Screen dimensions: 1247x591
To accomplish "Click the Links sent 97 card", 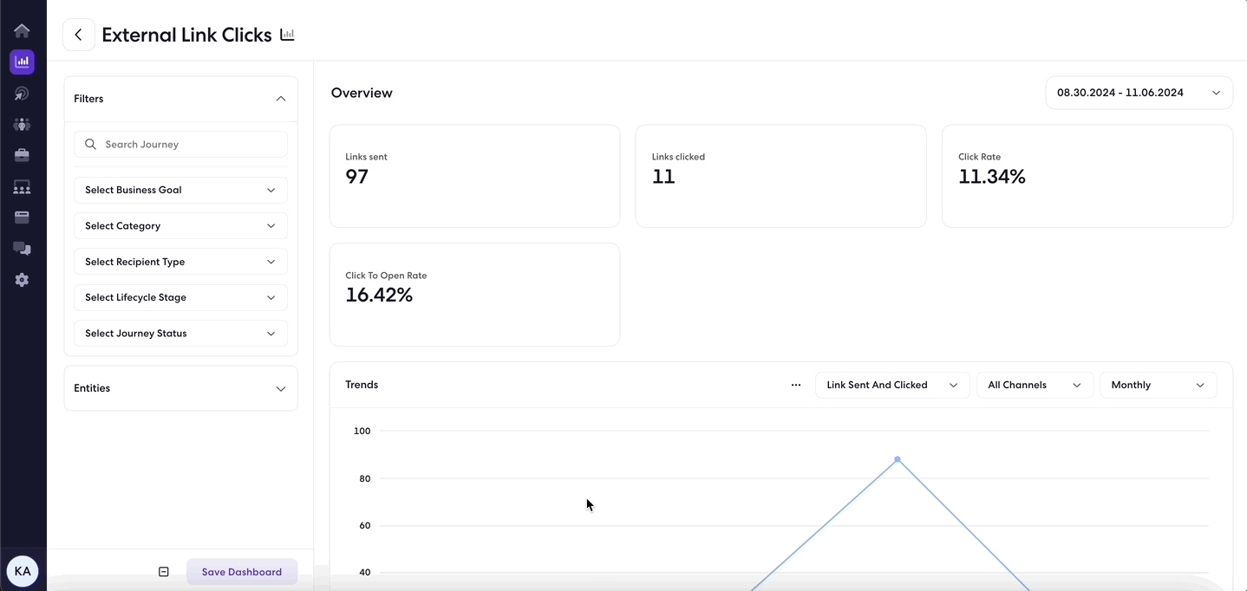I will 474,176.
